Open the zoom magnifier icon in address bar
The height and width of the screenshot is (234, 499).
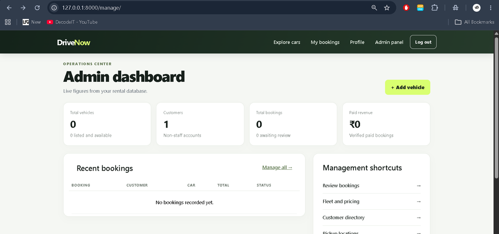click(x=374, y=8)
